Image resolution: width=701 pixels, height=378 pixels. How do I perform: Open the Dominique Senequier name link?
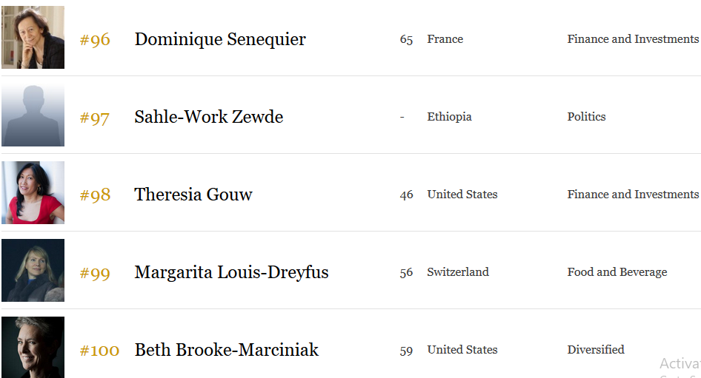point(220,39)
